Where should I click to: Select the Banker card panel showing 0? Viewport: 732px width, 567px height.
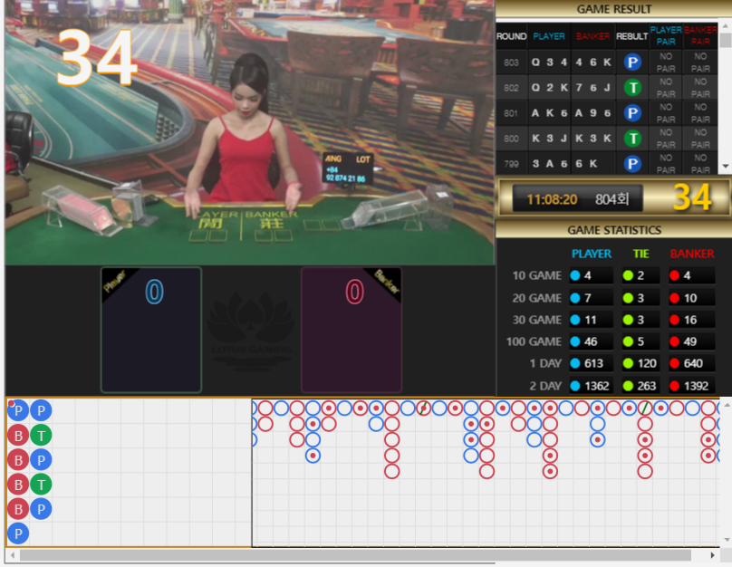point(352,330)
